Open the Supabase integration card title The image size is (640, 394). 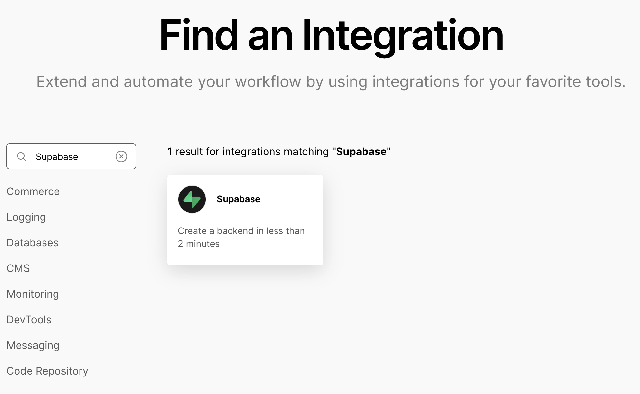(x=239, y=199)
